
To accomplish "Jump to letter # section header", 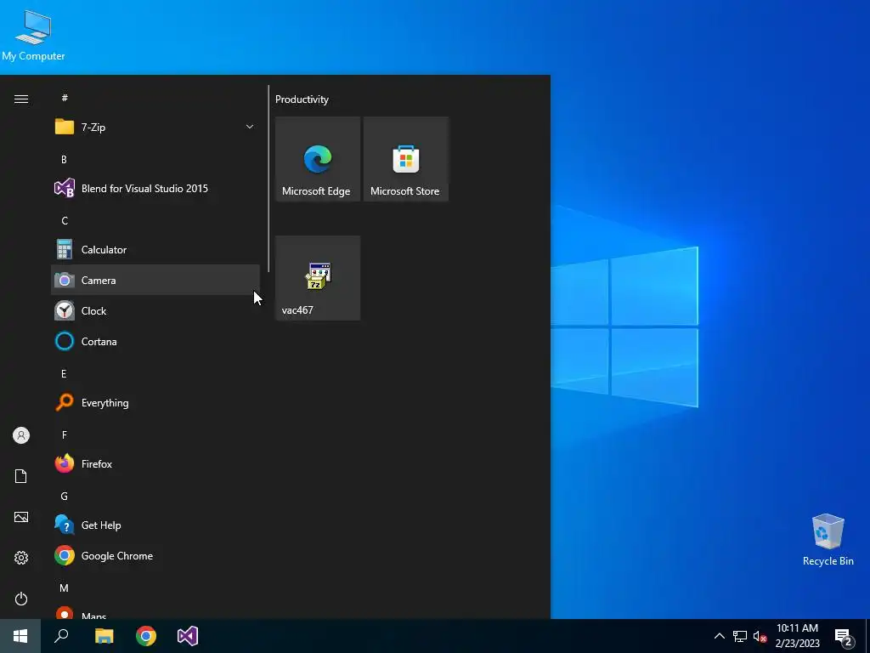I will coord(65,98).
